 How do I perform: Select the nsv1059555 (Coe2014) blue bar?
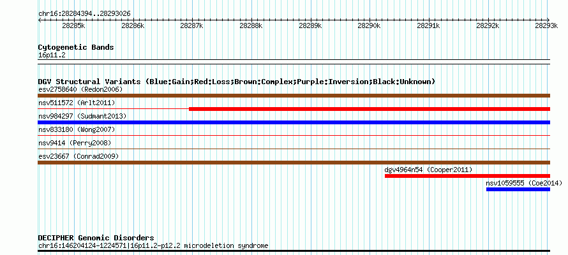518,189
